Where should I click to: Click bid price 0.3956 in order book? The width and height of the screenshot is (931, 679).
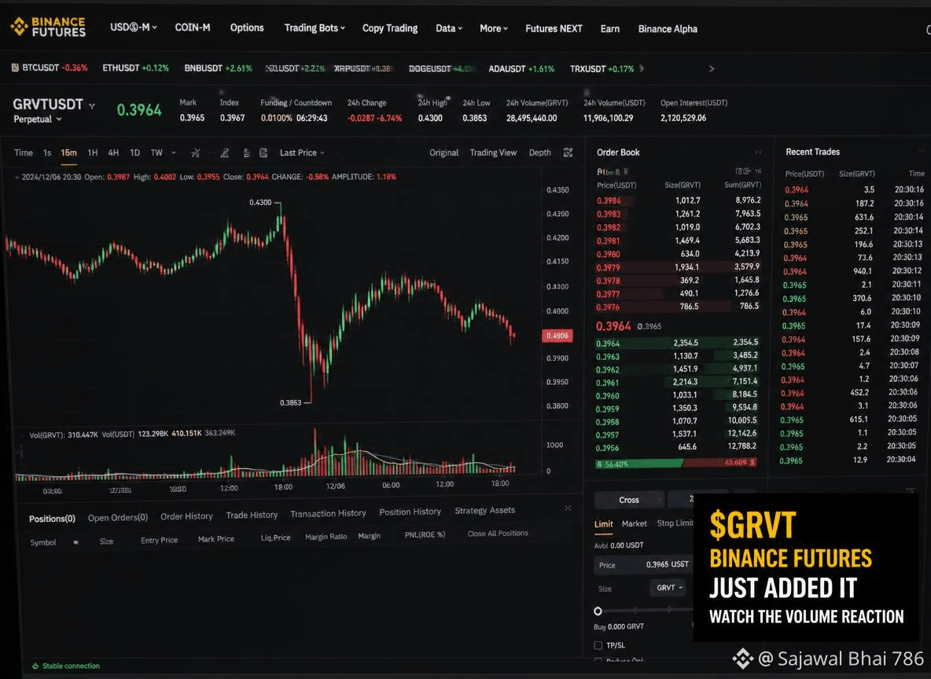[x=607, y=448]
